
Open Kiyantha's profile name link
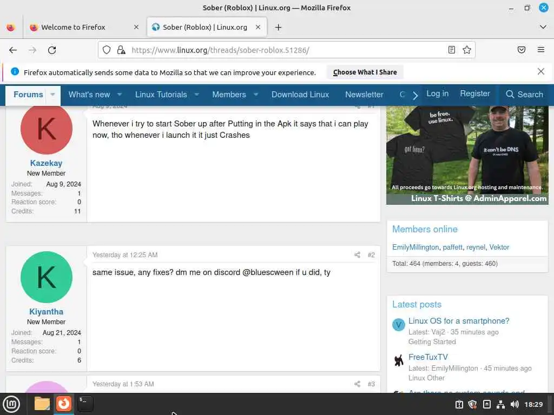tap(47, 312)
